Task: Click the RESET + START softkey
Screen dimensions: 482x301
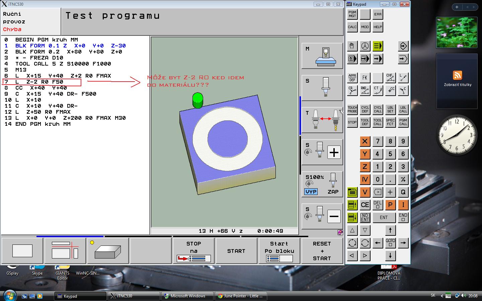Action: tap(322, 251)
